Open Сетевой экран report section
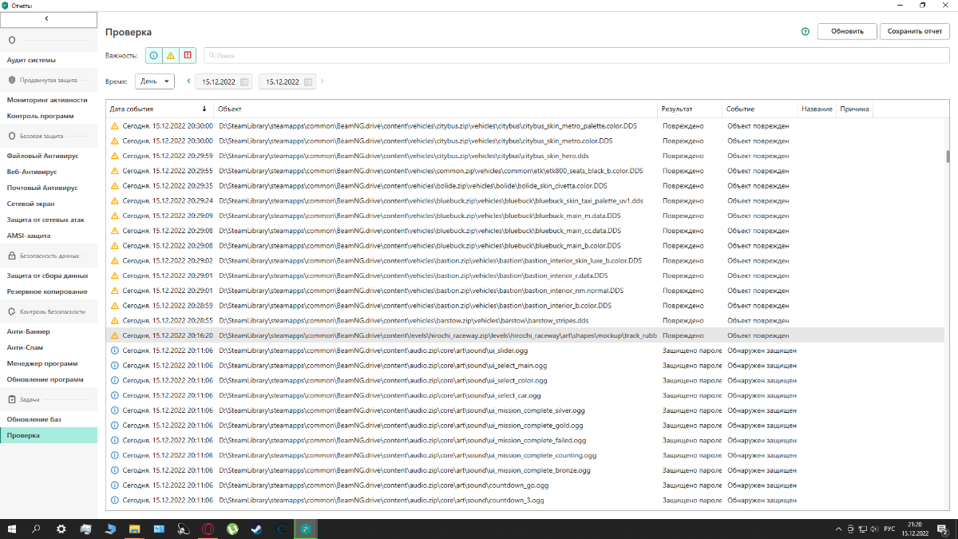This screenshot has height=539, width=958. (49, 204)
